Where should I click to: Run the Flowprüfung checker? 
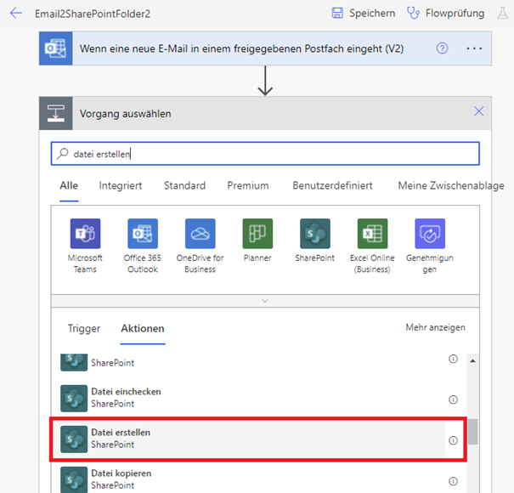pyautogui.click(x=446, y=13)
